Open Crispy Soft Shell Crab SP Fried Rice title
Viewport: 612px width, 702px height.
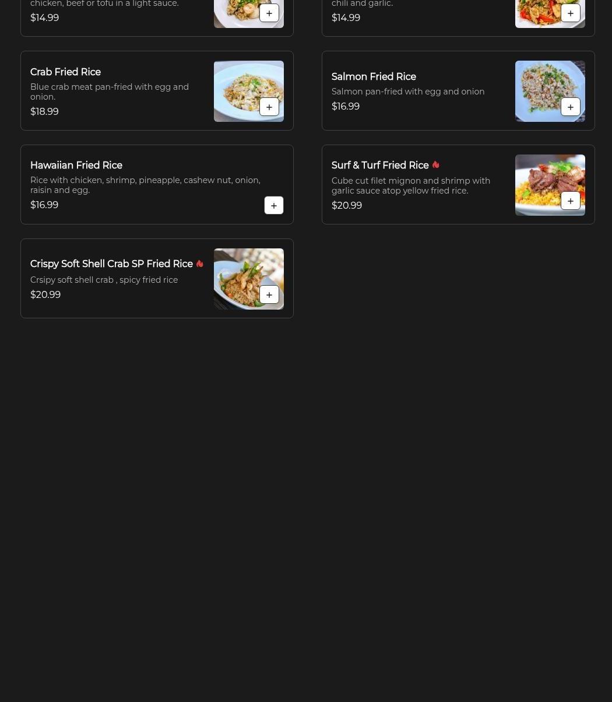[x=111, y=264]
